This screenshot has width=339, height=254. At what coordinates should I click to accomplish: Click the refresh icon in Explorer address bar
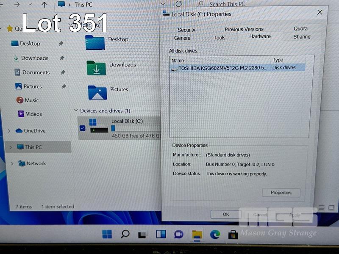[179, 4]
